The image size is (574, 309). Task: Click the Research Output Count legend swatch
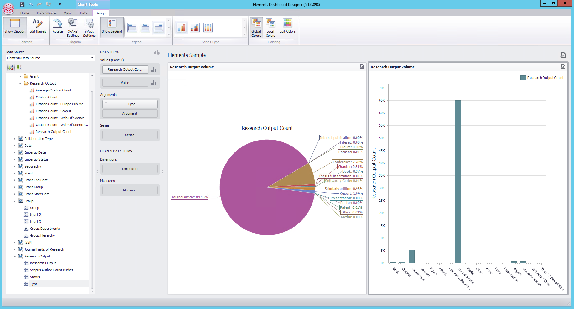(523, 78)
